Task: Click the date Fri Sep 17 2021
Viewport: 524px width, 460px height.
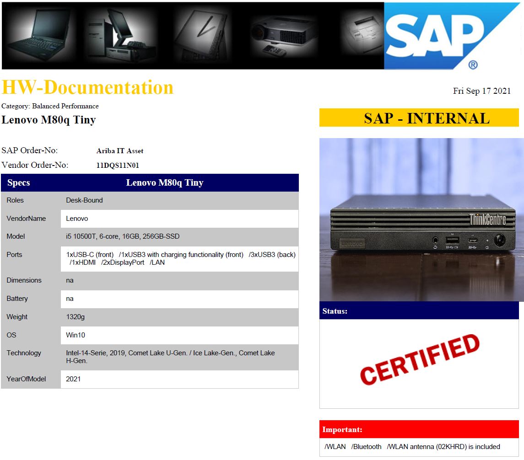Action: [481, 91]
